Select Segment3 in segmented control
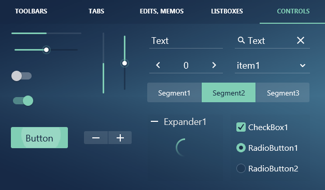Viewport: 325px width, 190px height. (x=282, y=92)
